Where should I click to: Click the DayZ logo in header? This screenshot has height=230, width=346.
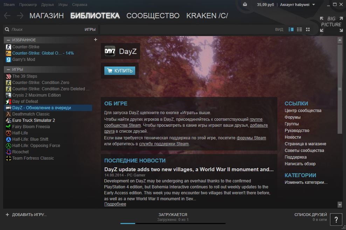[110, 51]
